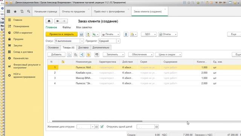This screenshot has height=136, width=241.
Task: Click the Закупки cart icon
Action: pyautogui.click(x=9, y=45)
